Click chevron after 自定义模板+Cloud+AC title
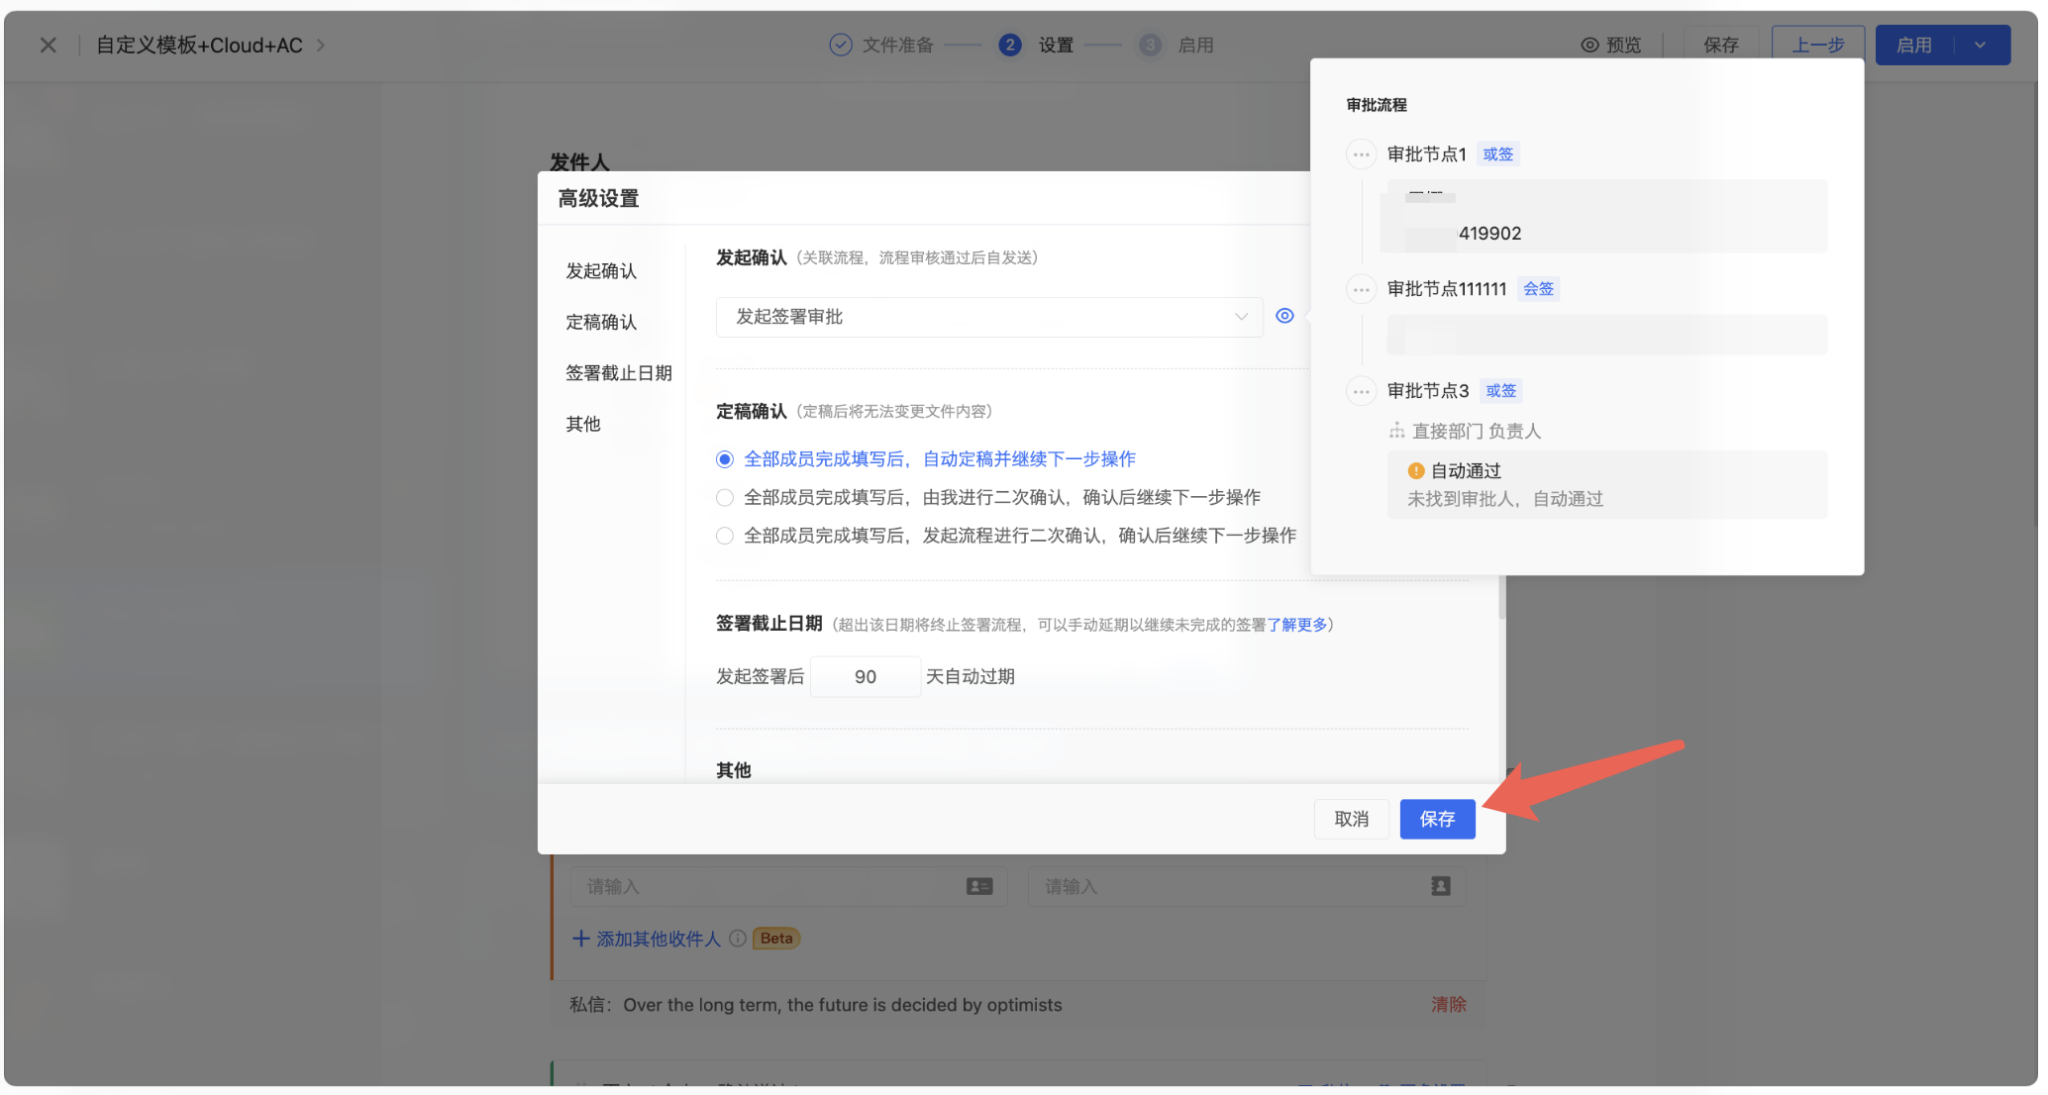2048x1095 pixels. click(x=320, y=46)
